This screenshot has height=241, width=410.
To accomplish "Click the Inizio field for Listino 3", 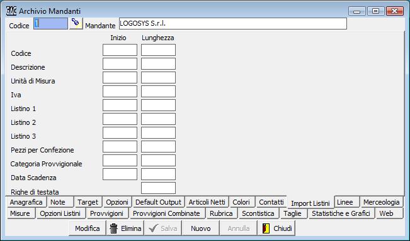I will click(x=120, y=132).
